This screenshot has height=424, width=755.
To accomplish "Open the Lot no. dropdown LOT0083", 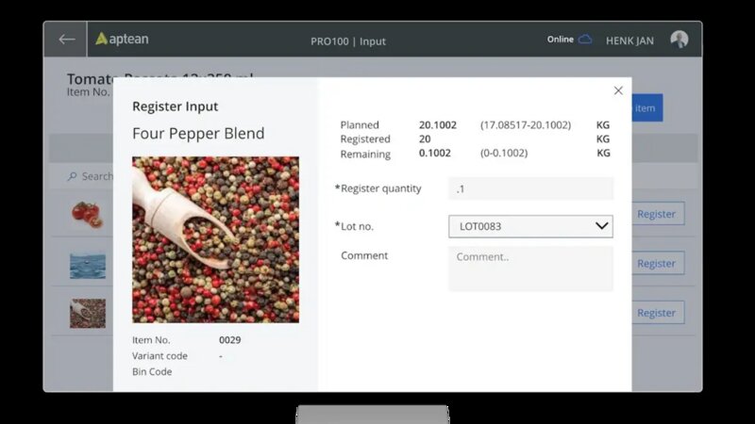I will tap(530, 226).
